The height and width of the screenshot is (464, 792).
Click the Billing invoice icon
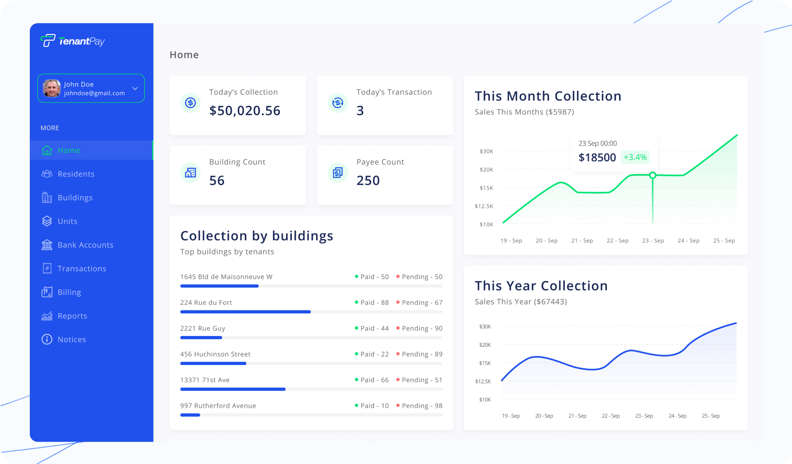[47, 292]
